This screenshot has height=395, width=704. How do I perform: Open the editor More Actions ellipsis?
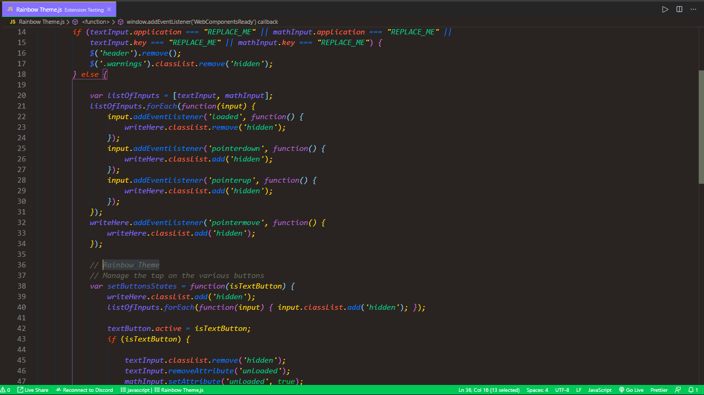pos(693,9)
